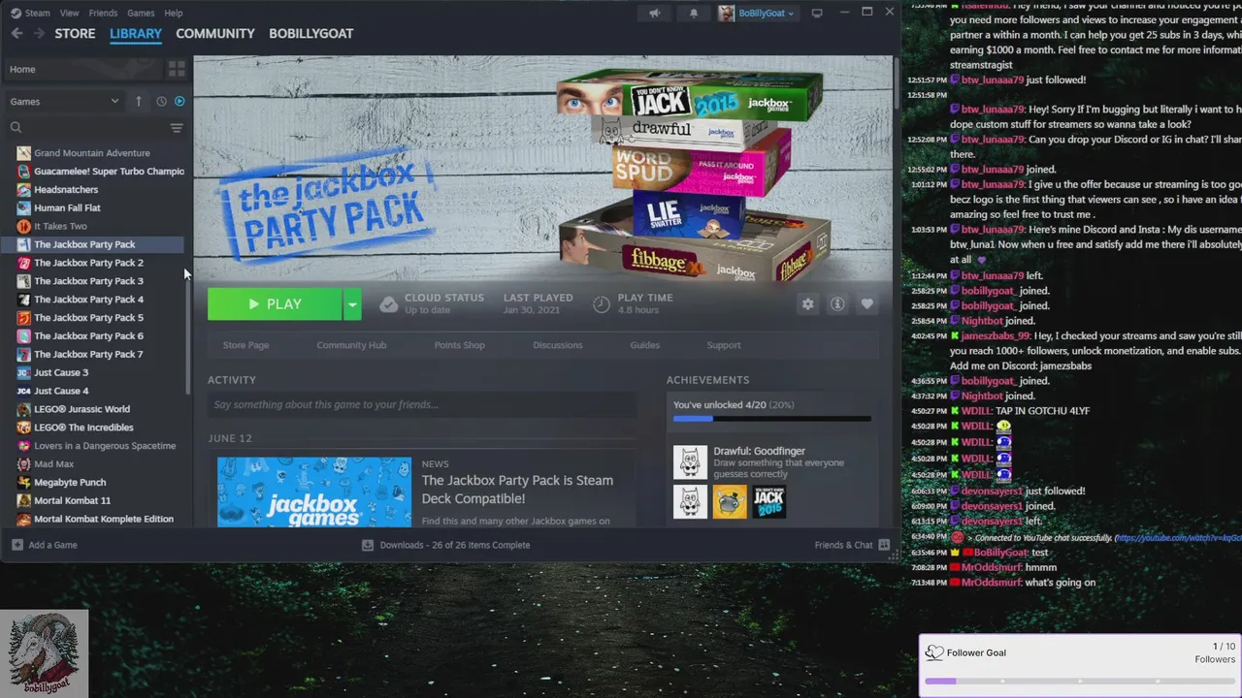Viewport: 1242px width, 698px height.
Task: Click the Jack 2015 achievement icon
Action: coord(768,501)
